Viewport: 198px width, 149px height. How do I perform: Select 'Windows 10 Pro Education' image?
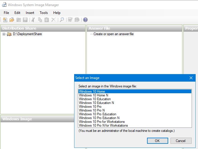coord(135,114)
